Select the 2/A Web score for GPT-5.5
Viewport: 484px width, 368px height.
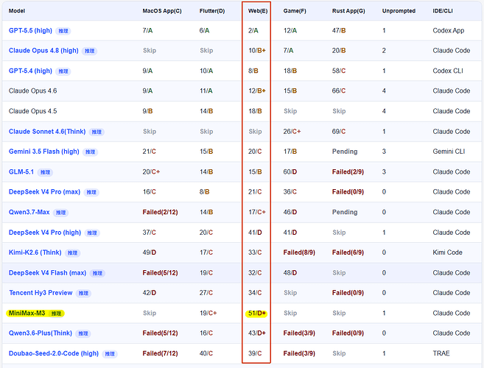pos(253,30)
